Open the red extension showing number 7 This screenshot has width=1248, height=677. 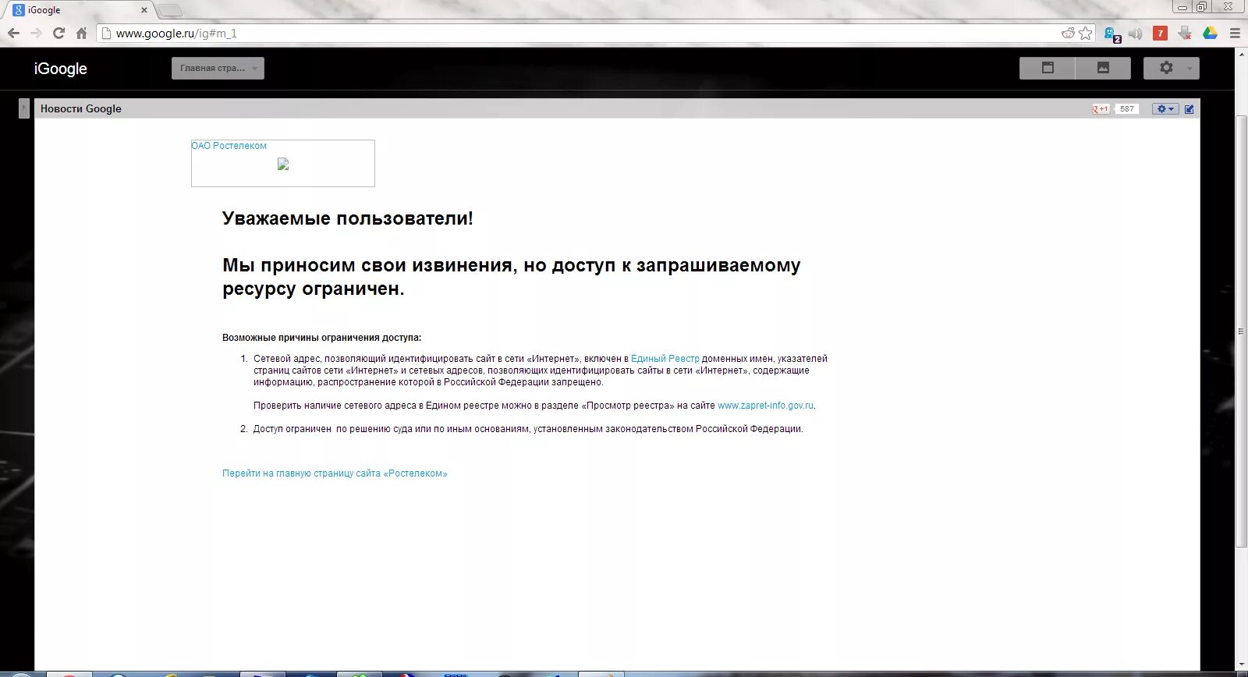[x=1160, y=34]
